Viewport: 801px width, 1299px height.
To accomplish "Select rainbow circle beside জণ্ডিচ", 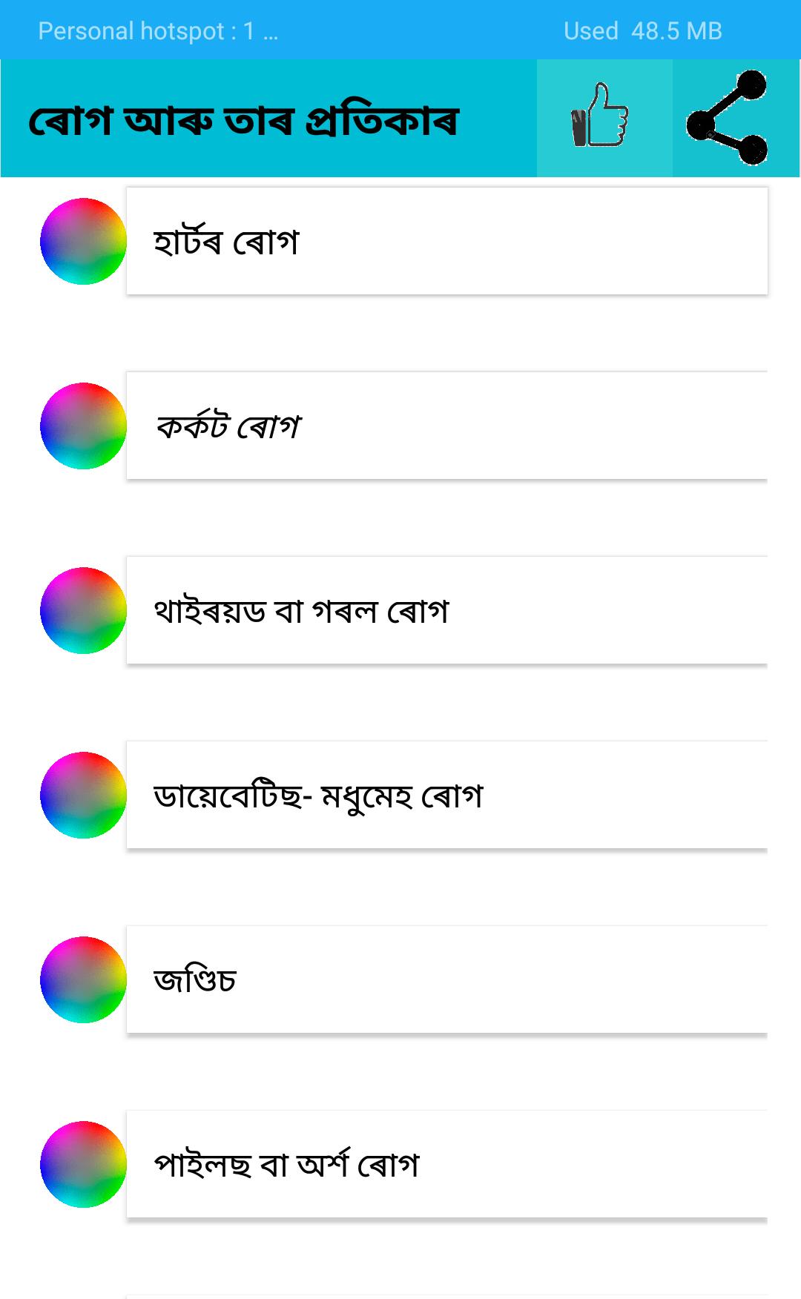I will tap(83, 979).
